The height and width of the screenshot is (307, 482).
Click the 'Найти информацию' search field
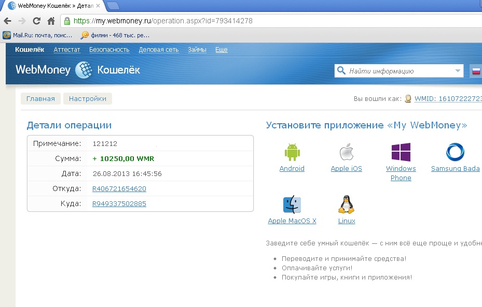[x=400, y=71]
